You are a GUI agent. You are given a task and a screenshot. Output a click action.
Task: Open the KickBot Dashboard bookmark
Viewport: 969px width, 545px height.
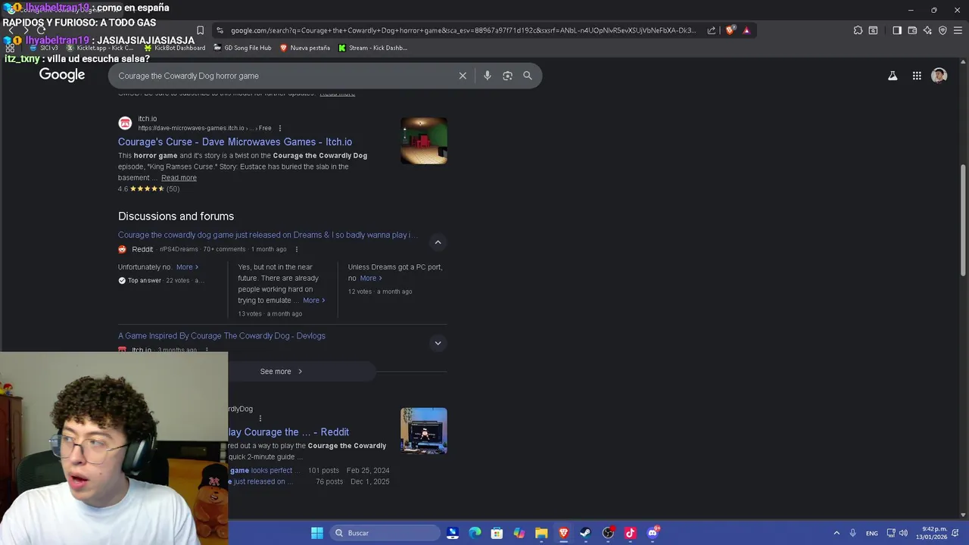click(174, 48)
